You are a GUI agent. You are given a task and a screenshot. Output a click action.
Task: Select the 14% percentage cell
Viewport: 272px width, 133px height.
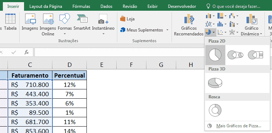[x=69, y=130]
